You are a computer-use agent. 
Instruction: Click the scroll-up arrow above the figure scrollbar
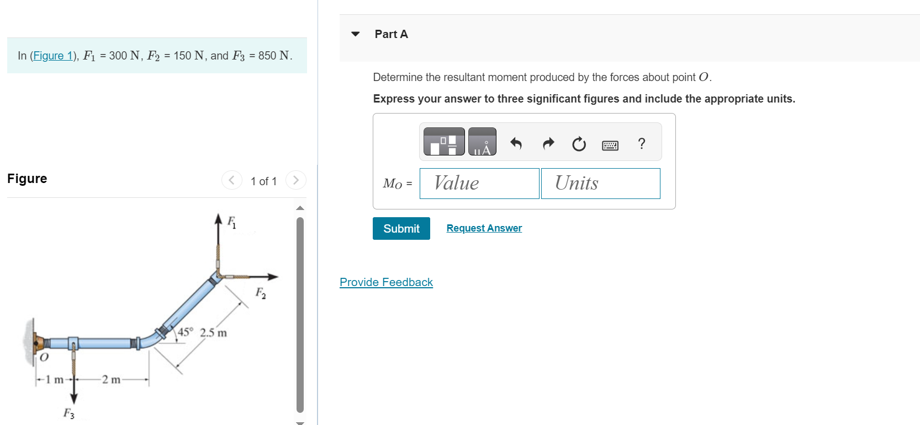[300, 208]
